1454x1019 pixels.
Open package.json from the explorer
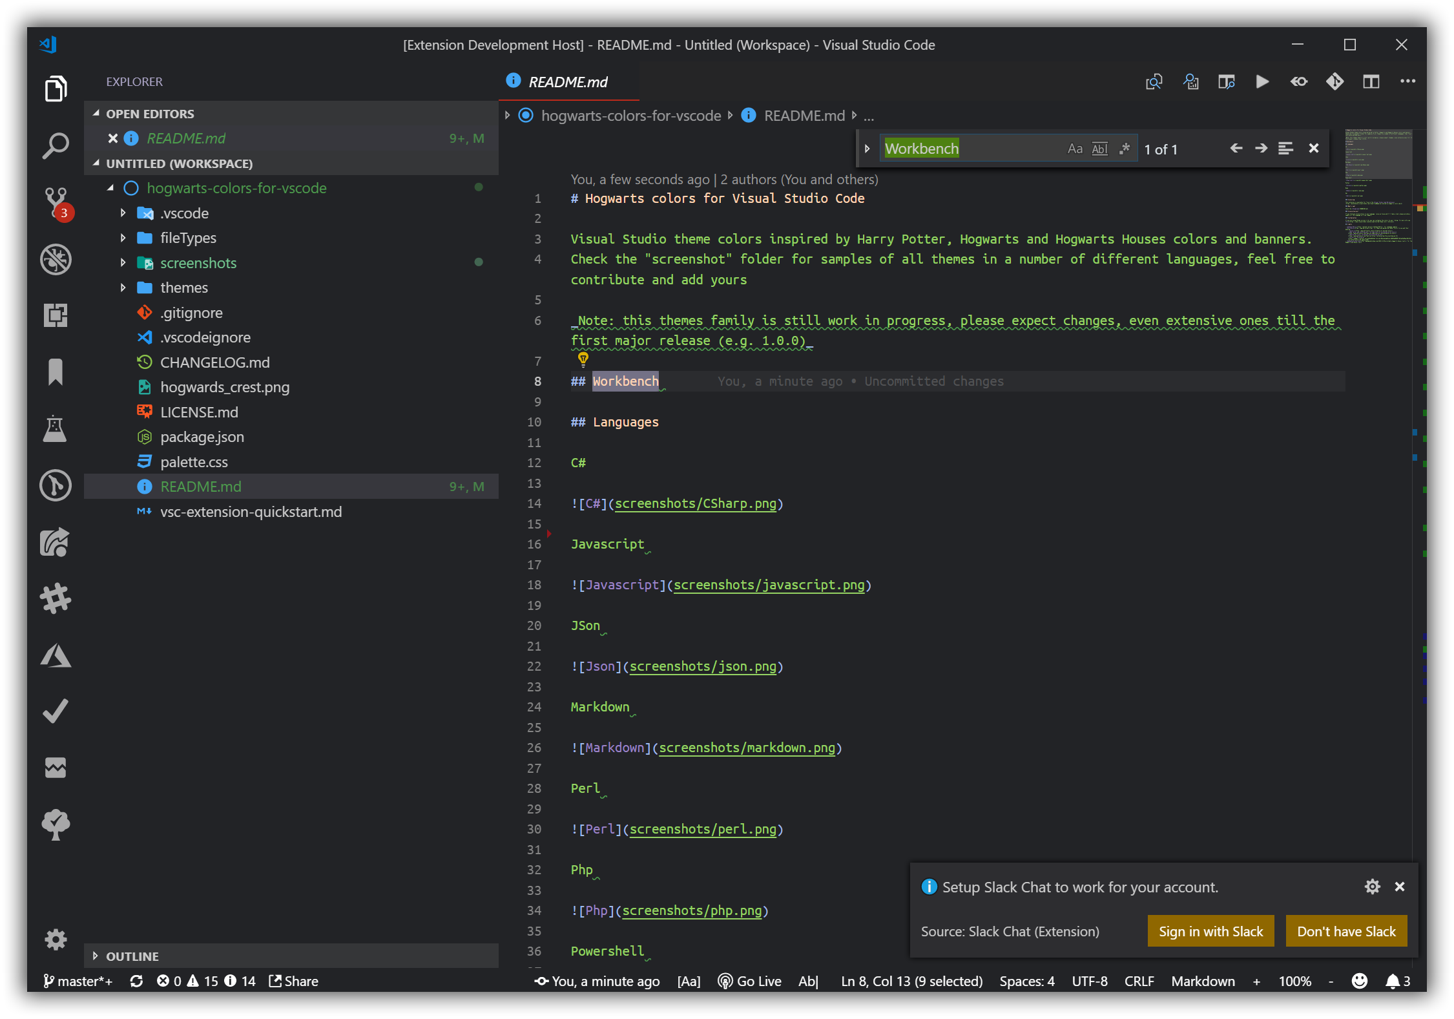[202, 437]
